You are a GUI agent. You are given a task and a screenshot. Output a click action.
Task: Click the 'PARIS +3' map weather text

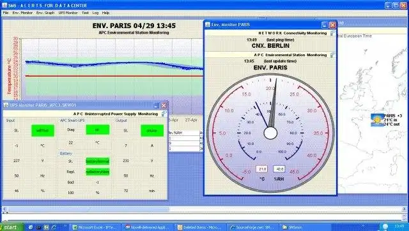pyautogui.click(x=393, y=115)
